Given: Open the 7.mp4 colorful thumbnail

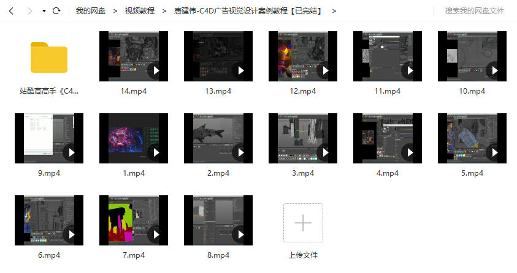Looking at the screenshot, I should (134, 220).
